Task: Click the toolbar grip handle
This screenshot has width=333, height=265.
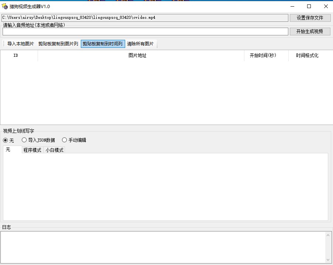Action: click(4, 43)
